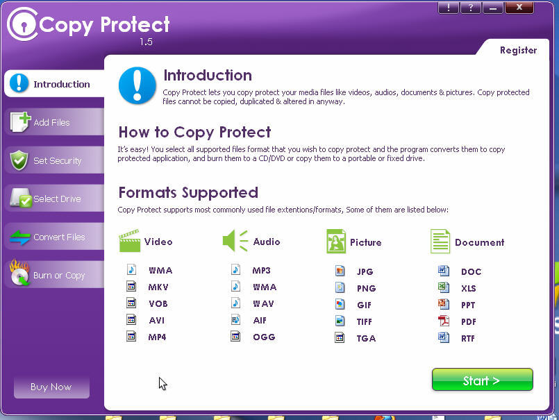Click the How to Copy Protect heading
This screenshot has width=559, height=420.
coord(194,133)
